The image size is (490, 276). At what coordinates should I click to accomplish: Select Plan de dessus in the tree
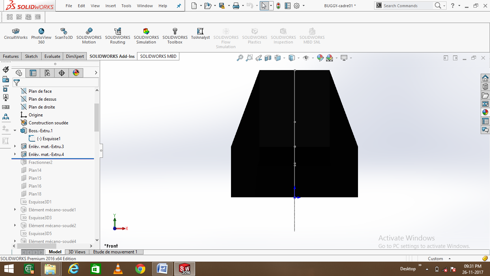(42, 99)
